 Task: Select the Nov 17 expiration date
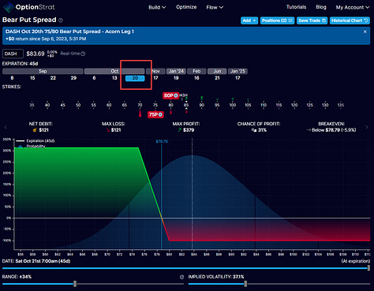coord(155,78)
